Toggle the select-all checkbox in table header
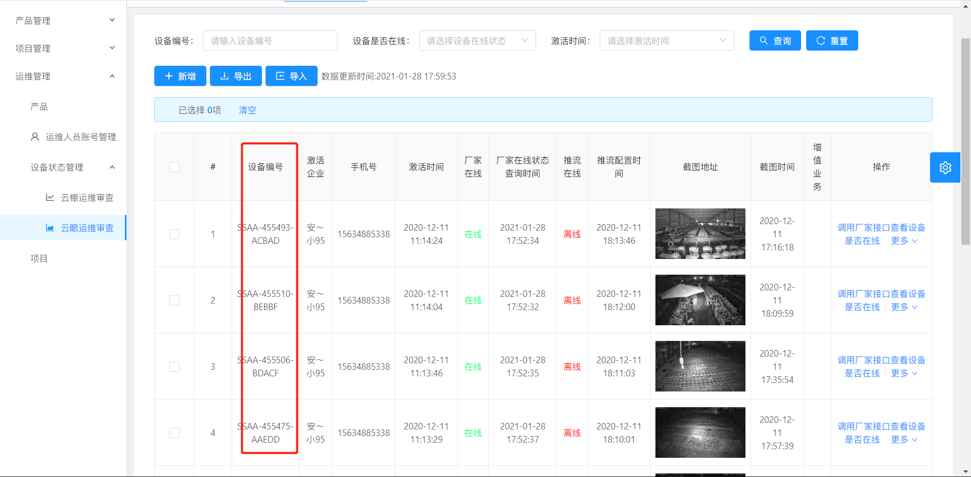The height and width of the screenshot is (477, 971). pyautogui.click(x=174, y=167)
